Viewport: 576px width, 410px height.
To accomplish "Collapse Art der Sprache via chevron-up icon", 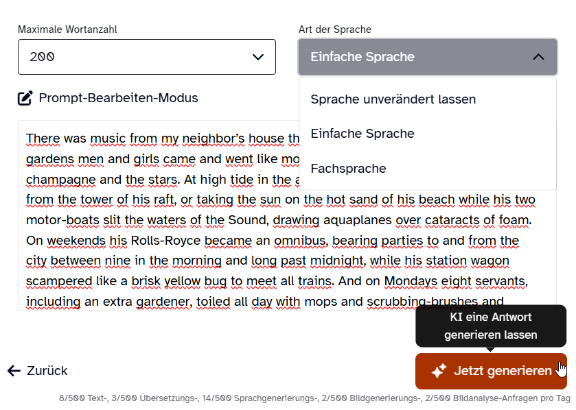I will click(538, 57).
